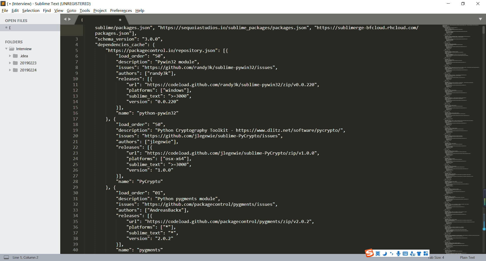Screen dimensions: 486x261
Task: Expand the .idea folder
Action: point(10,56)
